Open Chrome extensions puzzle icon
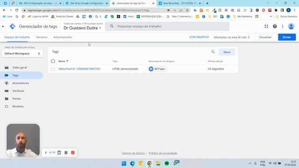299x168 pixels. point(276,10)
